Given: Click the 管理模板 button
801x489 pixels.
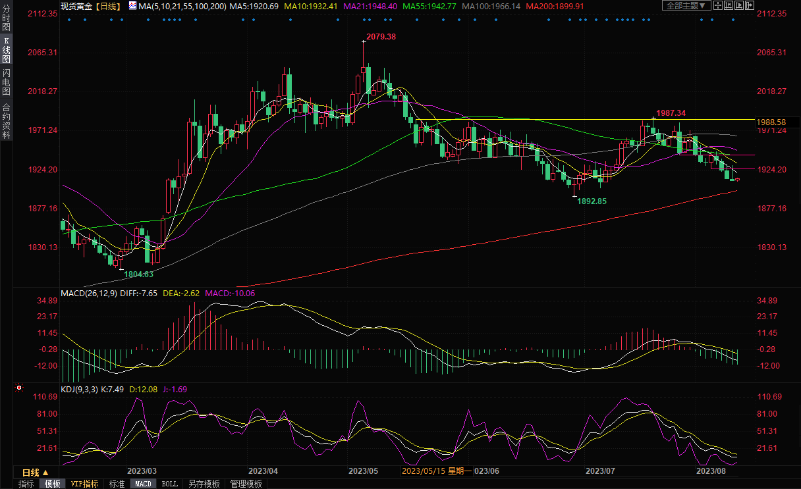Looking at the screenshot, I should pos(246,484).
